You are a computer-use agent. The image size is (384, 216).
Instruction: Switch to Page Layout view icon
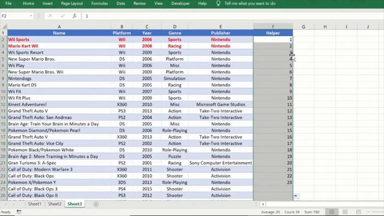pyautogui.click(x=345, y=212)
